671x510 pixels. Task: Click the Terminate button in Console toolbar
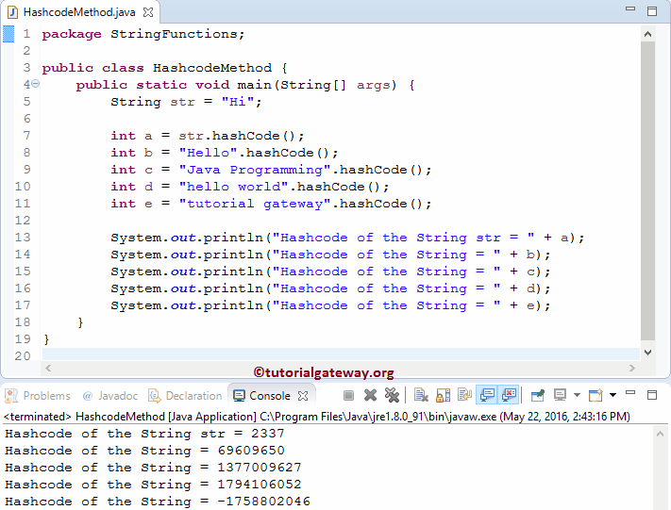pyautogui.click(x=349, y=396)
